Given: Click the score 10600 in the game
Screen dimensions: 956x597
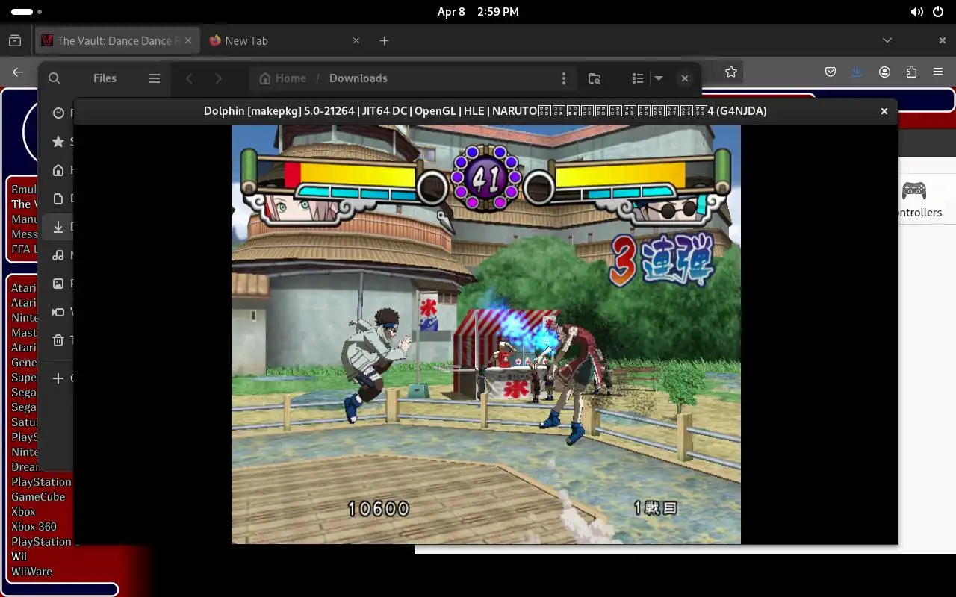Looking at the screenshot, I should (x=379, y=509).
